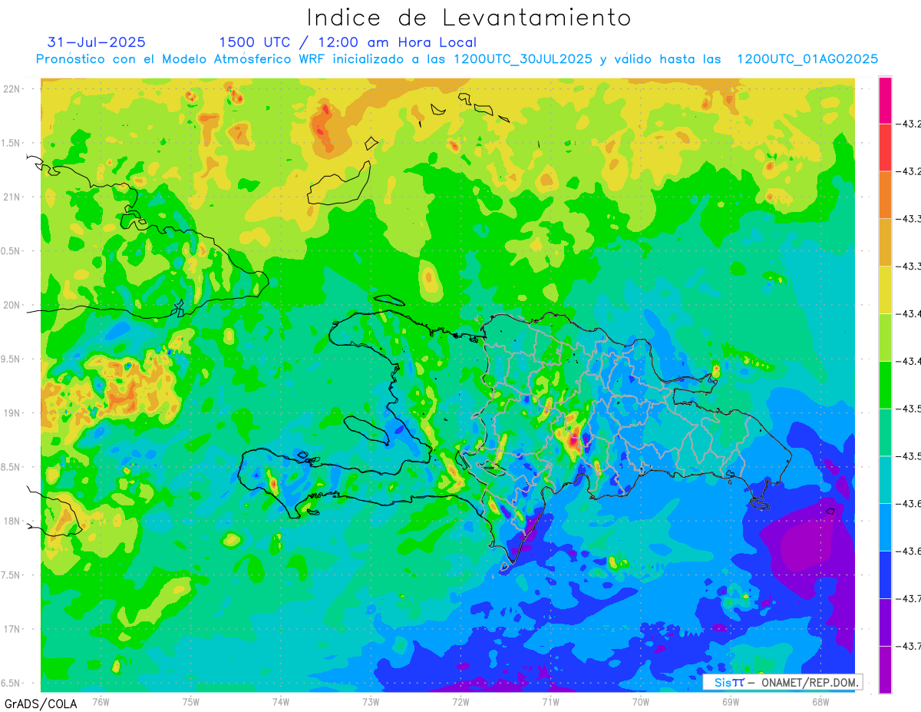Image resolution: width=921 pixels, height=712 pixels.
Task: Click the "GrADS/COLA" label
Action: pyautogui.click(x=41, y=704)
